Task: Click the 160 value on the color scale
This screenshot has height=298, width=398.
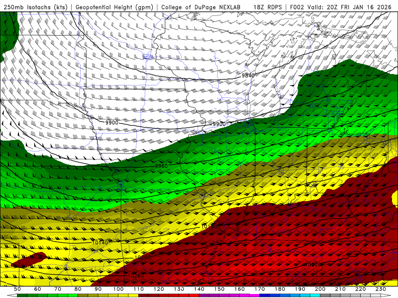Action: pos(239,289)
